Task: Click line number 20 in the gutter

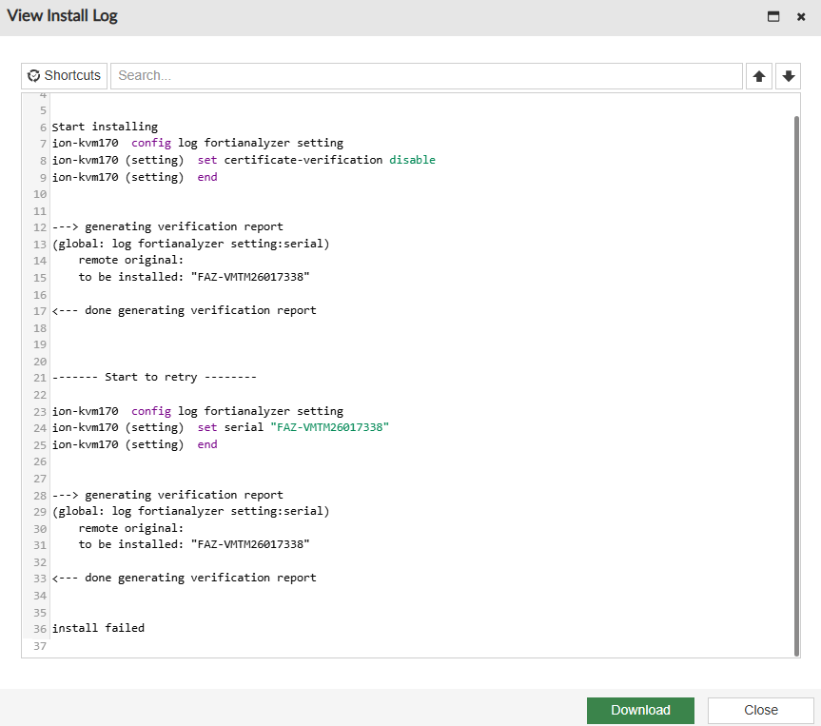Action: [x=40, y=362]
